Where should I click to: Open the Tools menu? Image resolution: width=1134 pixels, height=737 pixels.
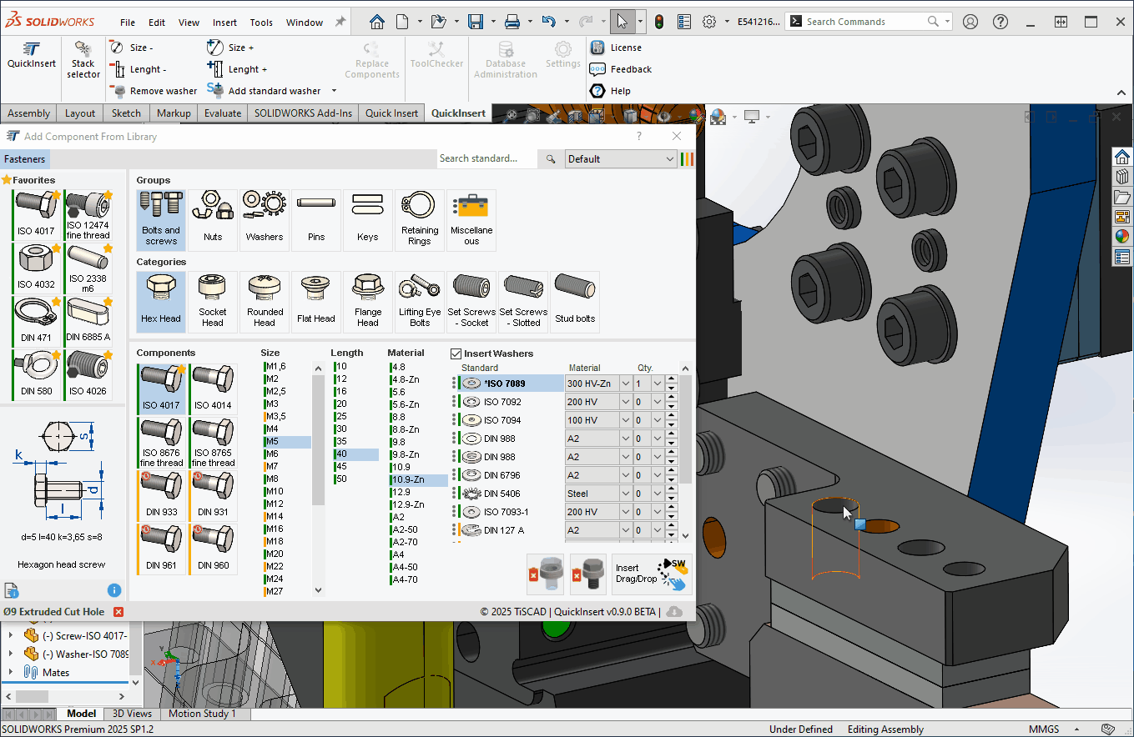click(x=261, y=23)
